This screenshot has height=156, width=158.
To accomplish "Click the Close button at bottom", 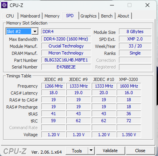I will pos(140,151).
